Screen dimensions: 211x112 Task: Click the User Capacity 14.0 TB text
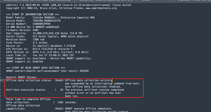[76, 33]
